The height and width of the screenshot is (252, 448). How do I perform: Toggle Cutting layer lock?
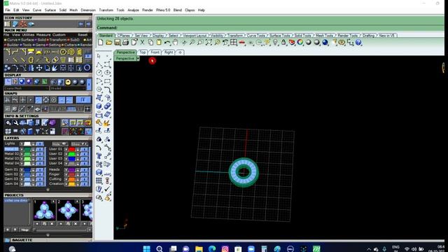click(x=78, y=179)
